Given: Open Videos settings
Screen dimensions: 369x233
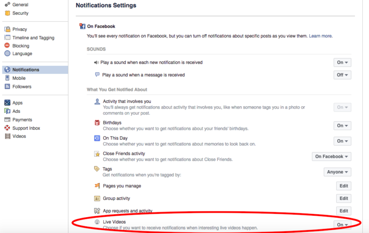Looking at the screenshot, I should coord(19,136).
